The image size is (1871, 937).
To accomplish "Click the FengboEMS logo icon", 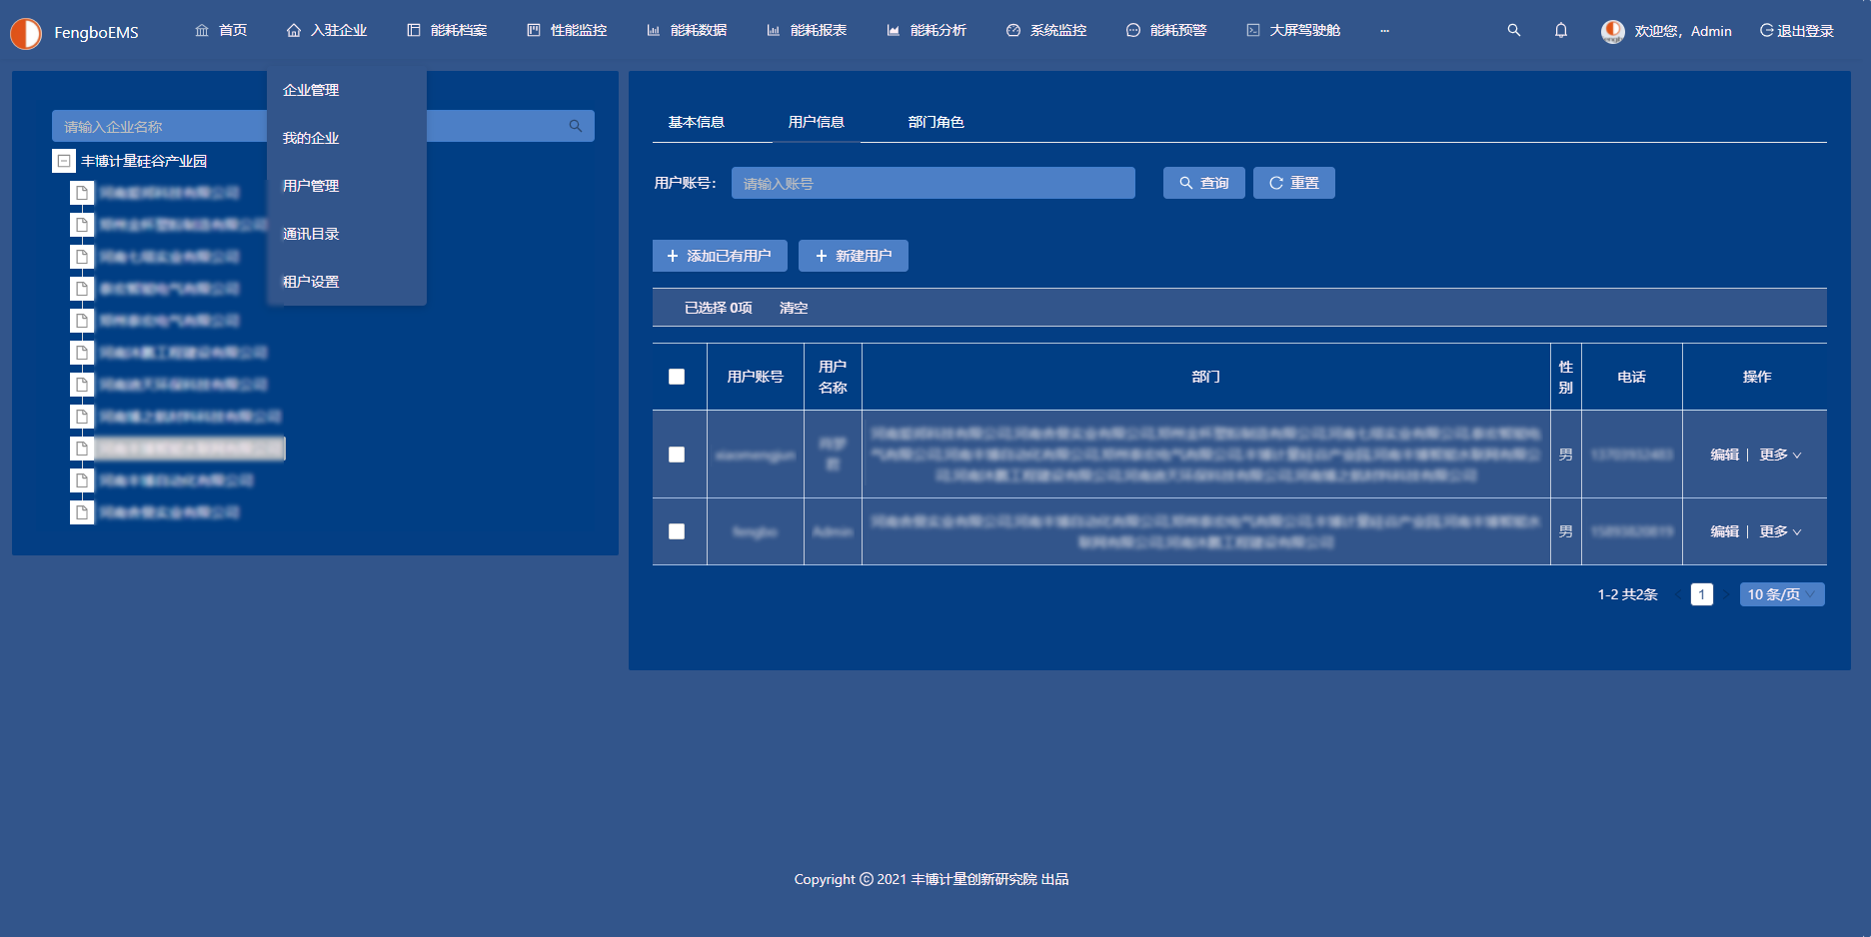I will [x=26, y=33].
